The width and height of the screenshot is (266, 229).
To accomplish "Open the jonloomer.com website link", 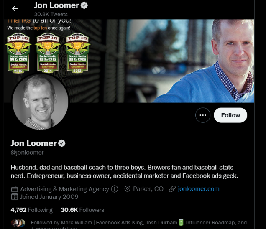I will [x=199, y=189].
